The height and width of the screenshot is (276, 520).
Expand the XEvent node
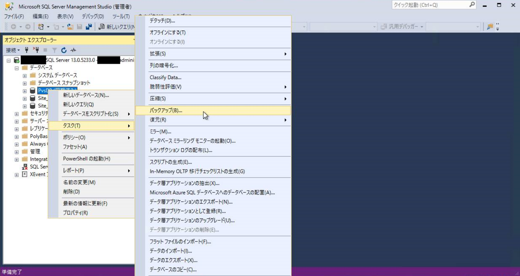pos(16,175)
